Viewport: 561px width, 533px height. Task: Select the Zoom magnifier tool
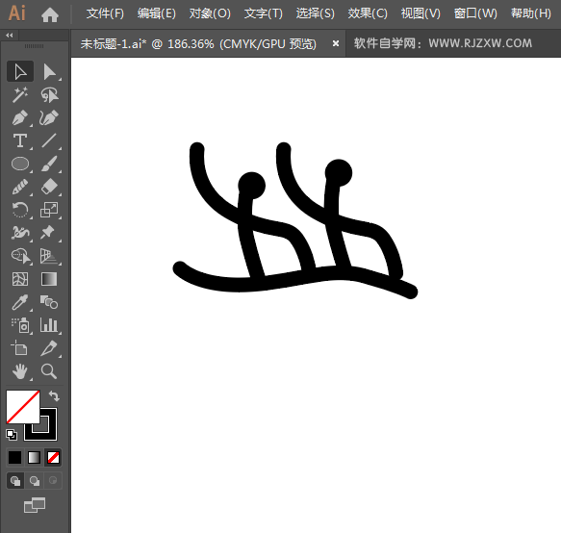(49, 371)
